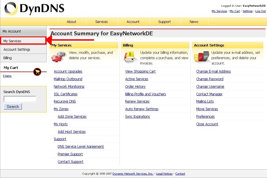Select Account Settings in the sidebar
The image size is (267, 178).
(x=23, y=49)
